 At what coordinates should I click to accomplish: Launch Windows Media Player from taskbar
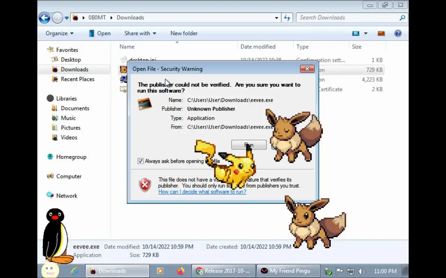160,271
